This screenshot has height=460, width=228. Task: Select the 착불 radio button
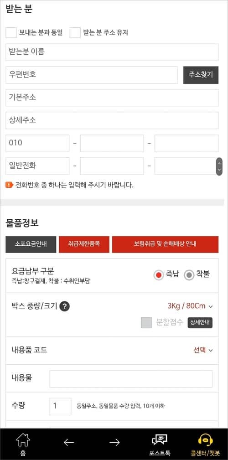[x=189, y=275]
